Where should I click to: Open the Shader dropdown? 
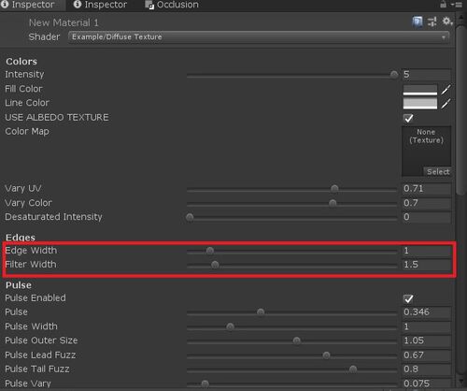tap(259, 37)
